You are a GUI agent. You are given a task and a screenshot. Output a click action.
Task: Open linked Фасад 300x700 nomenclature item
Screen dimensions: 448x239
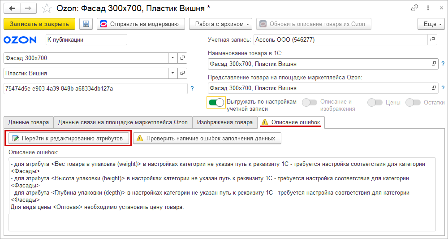(182, 58)
